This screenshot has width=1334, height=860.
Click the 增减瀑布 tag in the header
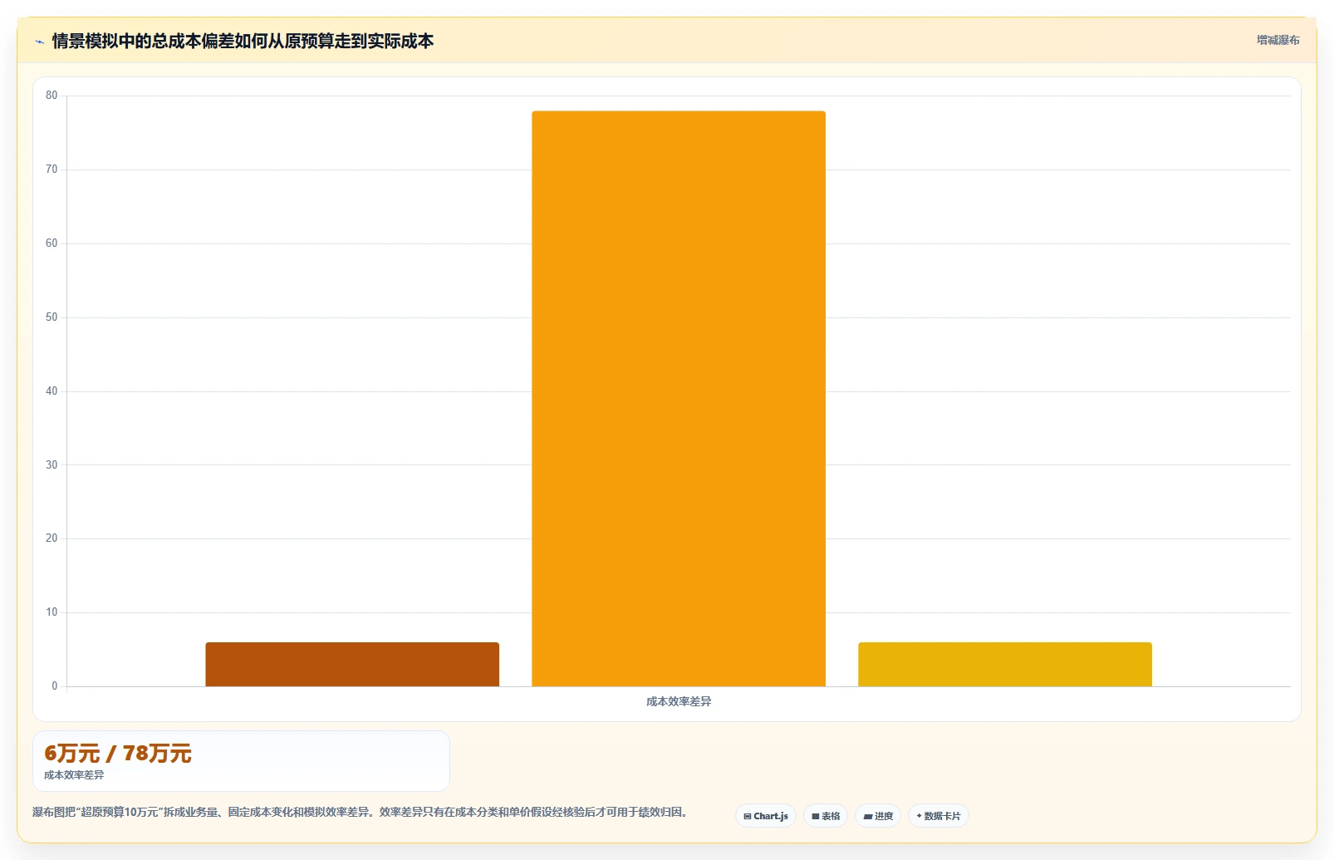[x=1278, y=40]
